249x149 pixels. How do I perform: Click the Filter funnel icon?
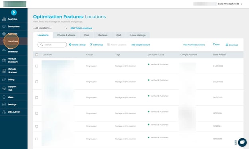[214, 45]
